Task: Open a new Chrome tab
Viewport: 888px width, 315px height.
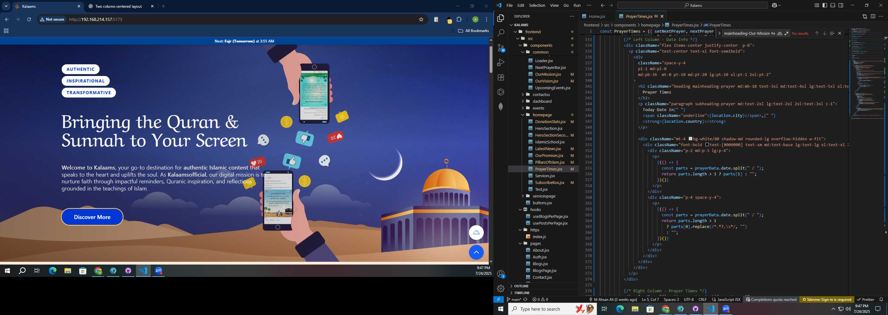Action: 163,6
